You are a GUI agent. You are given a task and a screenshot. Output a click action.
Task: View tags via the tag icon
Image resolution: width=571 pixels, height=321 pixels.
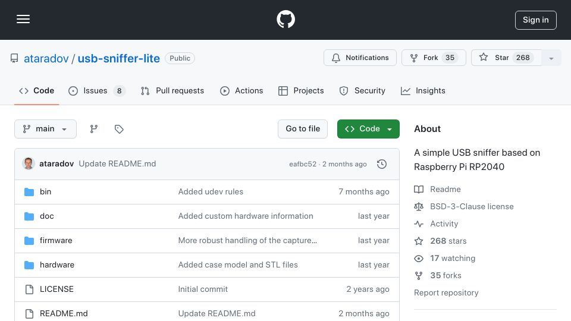point(119,129)
